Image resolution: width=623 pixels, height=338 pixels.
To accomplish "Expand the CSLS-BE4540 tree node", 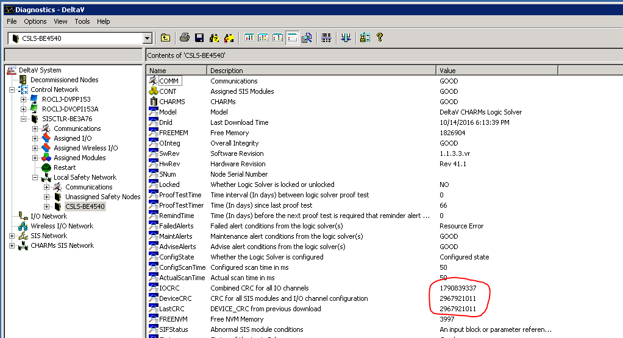I will coord(46,206).
